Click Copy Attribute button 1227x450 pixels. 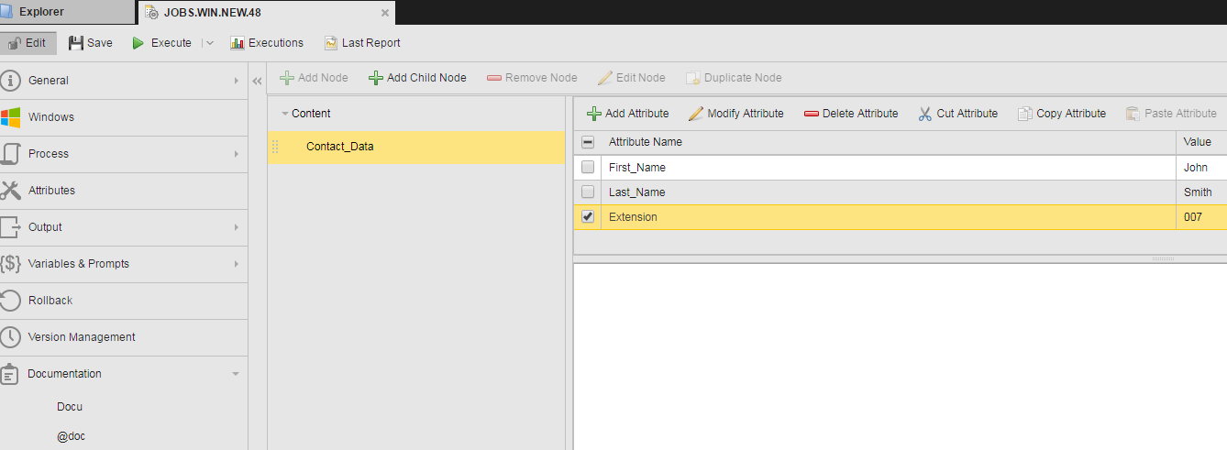(1062, 114)
